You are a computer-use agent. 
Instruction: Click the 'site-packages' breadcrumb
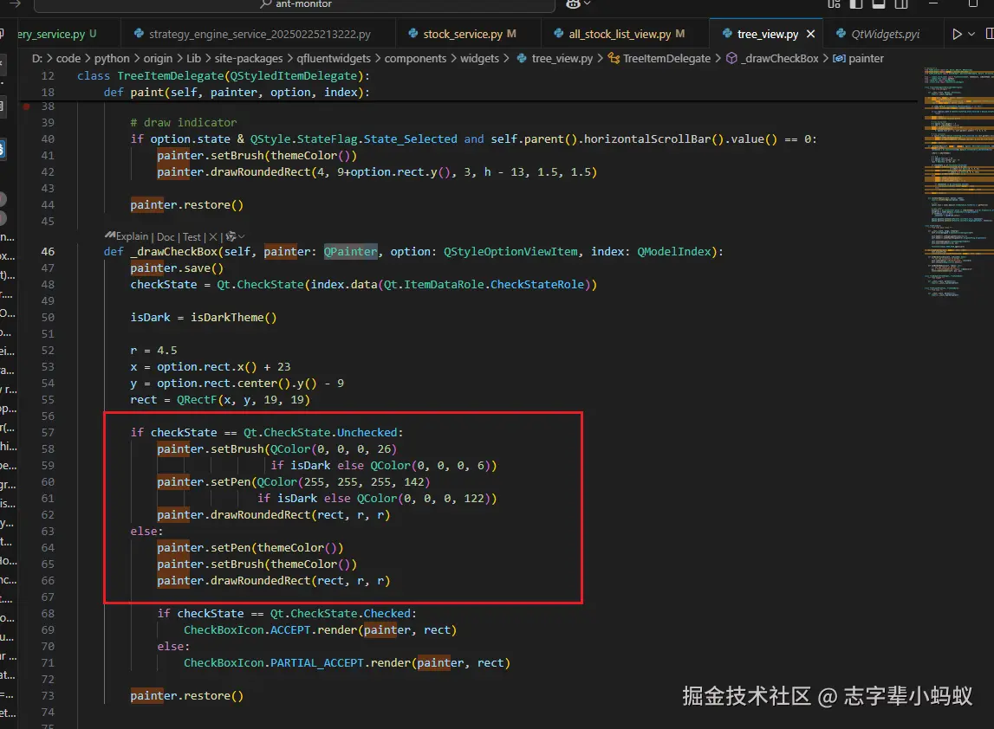tap(249, 58)
